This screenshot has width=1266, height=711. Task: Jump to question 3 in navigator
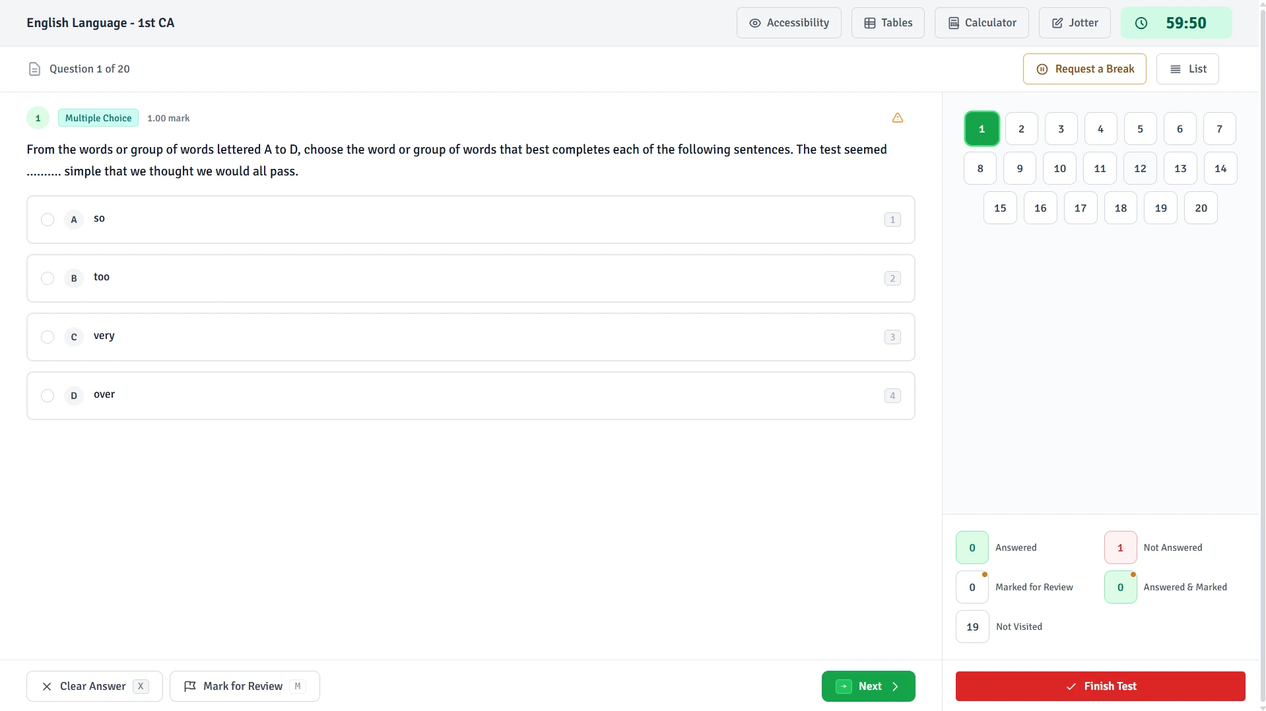[x=1061, y=129]
